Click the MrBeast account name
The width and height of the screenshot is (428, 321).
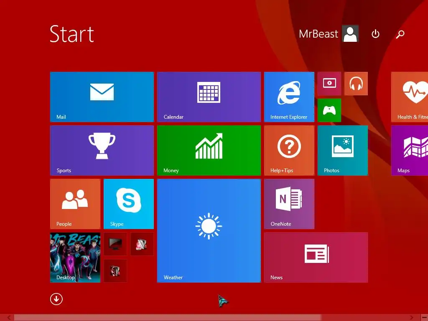pos(318,34)
